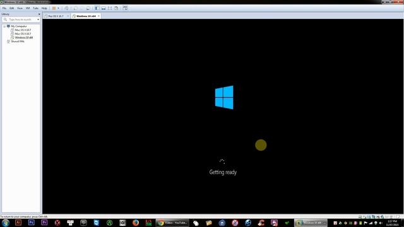Viewport: 404px width, 227px height.
Task: Open Adobe Illustrator from the taskbar
Action: pos(18,223)
